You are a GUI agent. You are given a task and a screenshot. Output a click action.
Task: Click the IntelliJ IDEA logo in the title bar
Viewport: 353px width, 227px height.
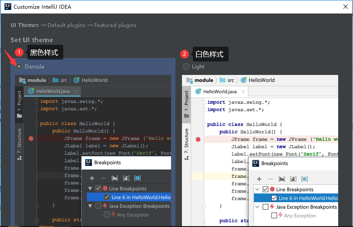[x=8, y=7]
